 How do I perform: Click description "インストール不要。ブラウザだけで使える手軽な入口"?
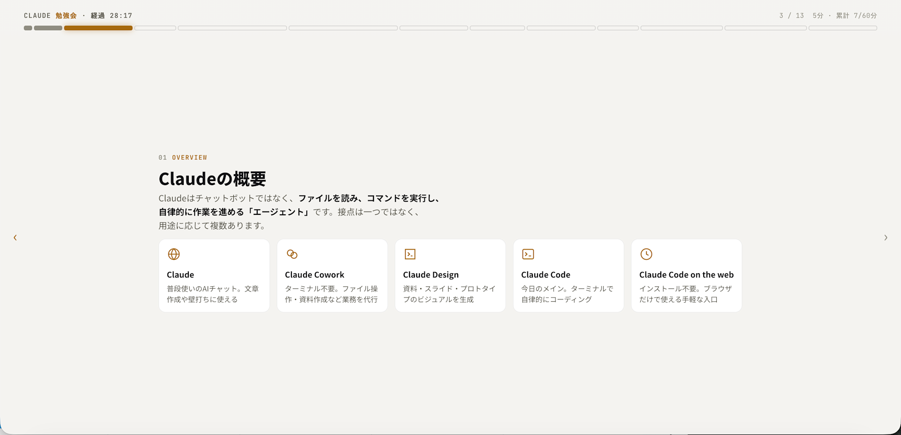click(686, 294)
